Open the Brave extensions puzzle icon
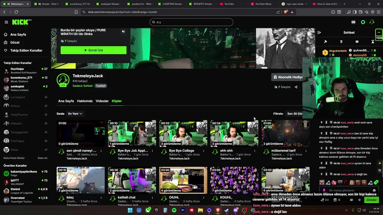Screen dimensions: 383x215 click(x=333, y=12)
